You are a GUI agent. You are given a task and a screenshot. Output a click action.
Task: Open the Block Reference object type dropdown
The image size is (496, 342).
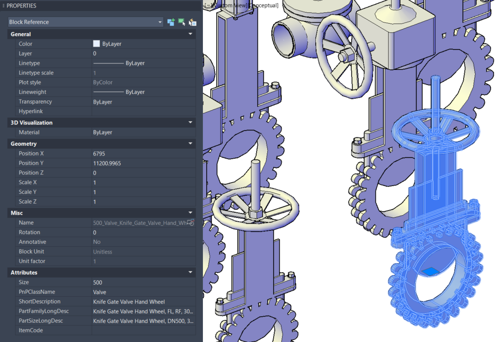tap(86, 22)
